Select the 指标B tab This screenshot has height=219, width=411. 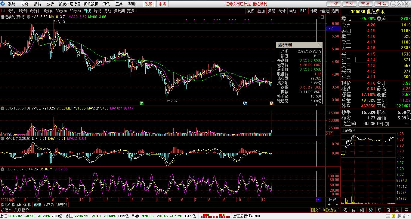(x=17, y=205)
